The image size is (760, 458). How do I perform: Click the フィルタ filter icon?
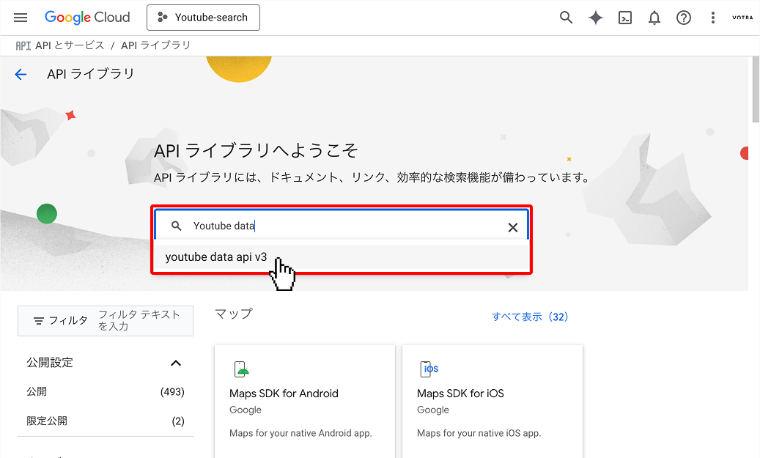pos(39,321)
